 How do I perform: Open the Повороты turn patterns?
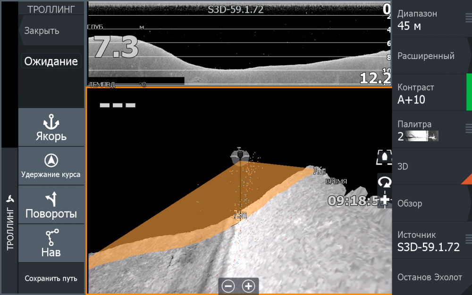coord(51,205)
